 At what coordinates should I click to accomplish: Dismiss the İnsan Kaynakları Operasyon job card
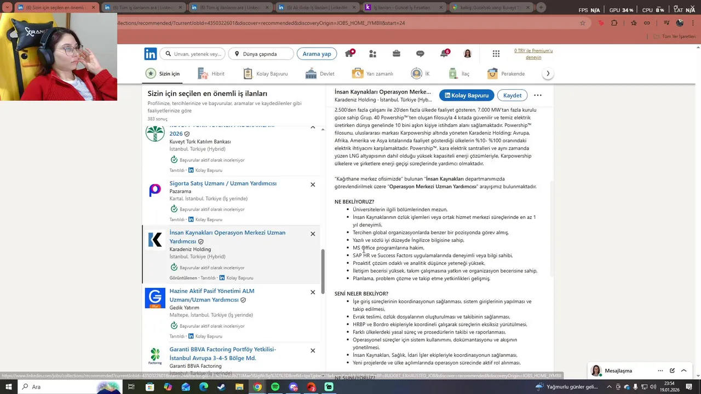[313, 234]
